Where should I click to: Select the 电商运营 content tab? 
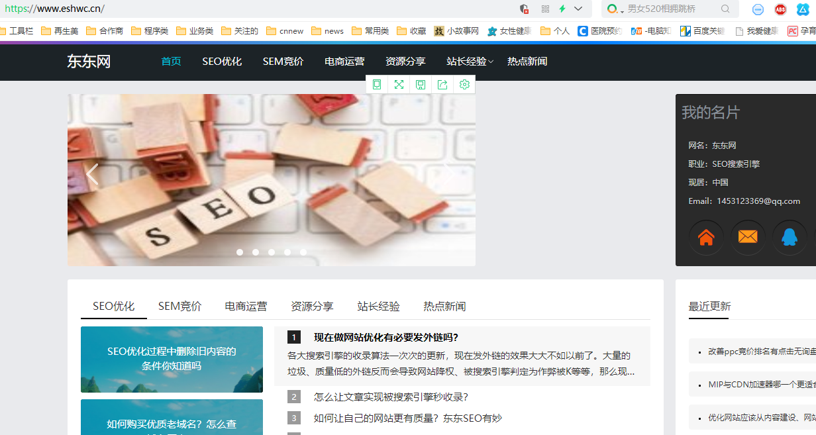tap(246, 306)
